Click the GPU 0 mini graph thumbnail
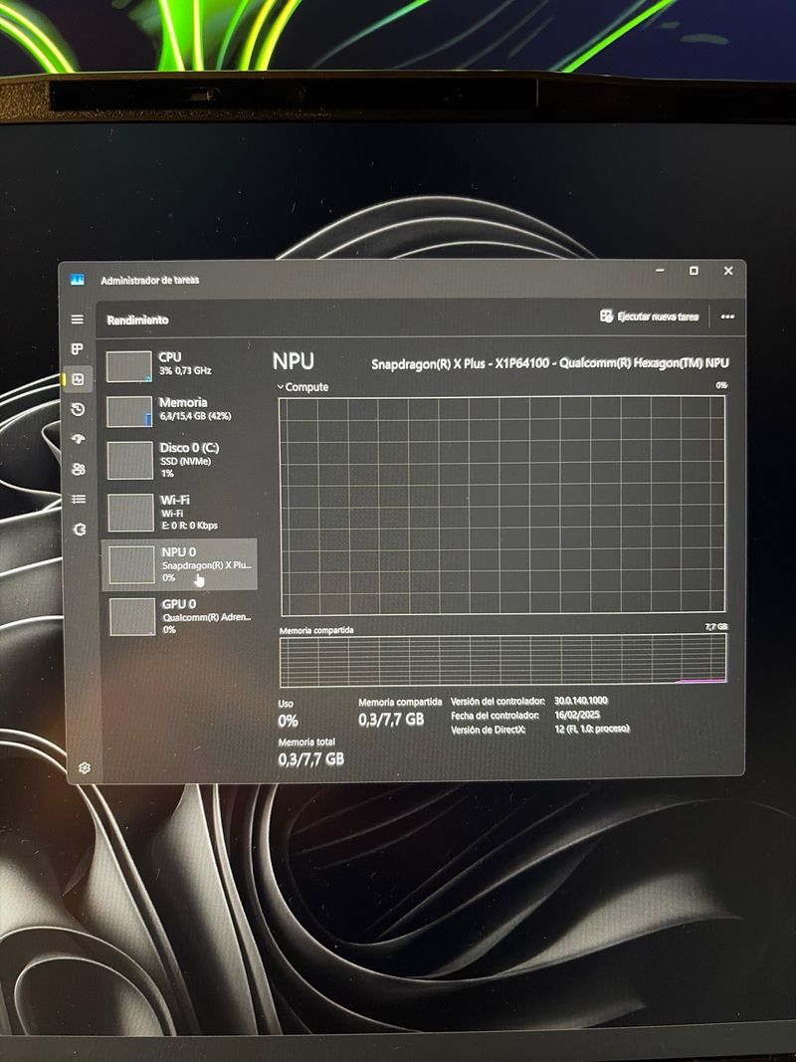This screenshot has width=796, height=1062. coord(132,617)
